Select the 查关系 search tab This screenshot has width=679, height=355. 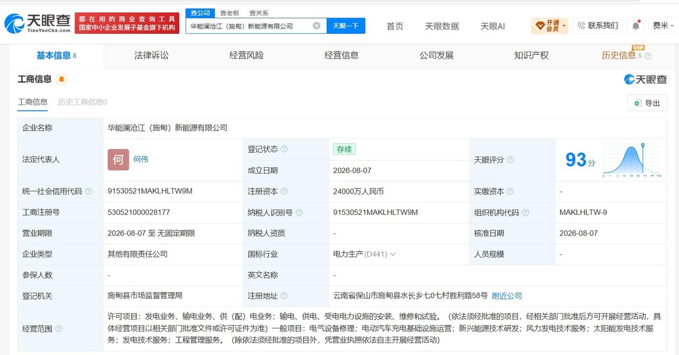pos(259,13)
